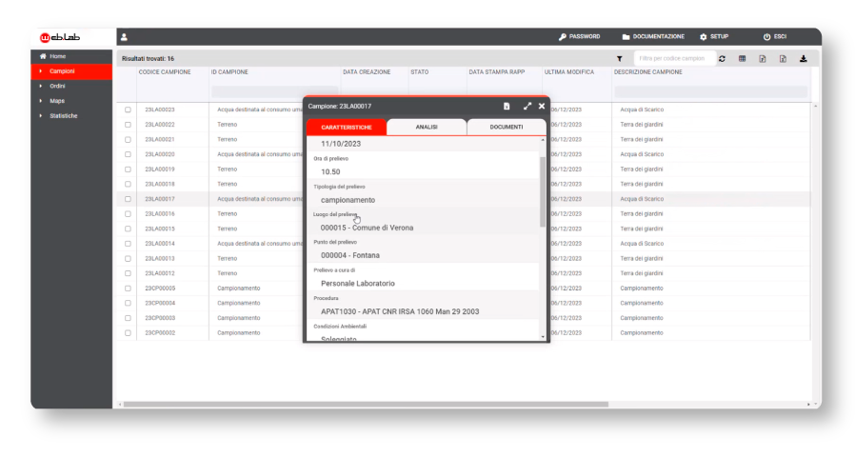Expand the Statistiche sidebar arrow

pos(40,115)
